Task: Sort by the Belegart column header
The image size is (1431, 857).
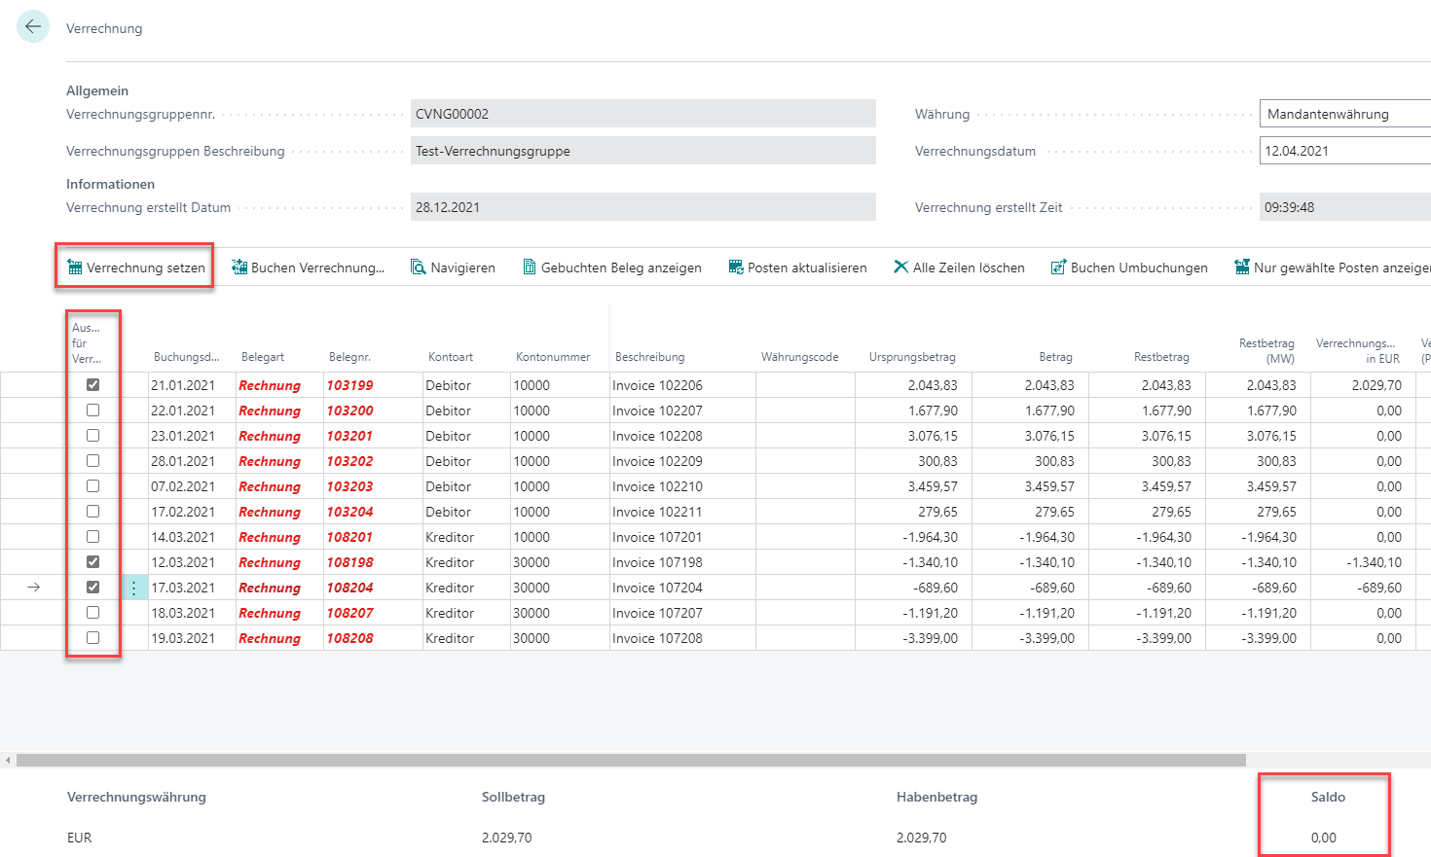Action: coord(263,357)
